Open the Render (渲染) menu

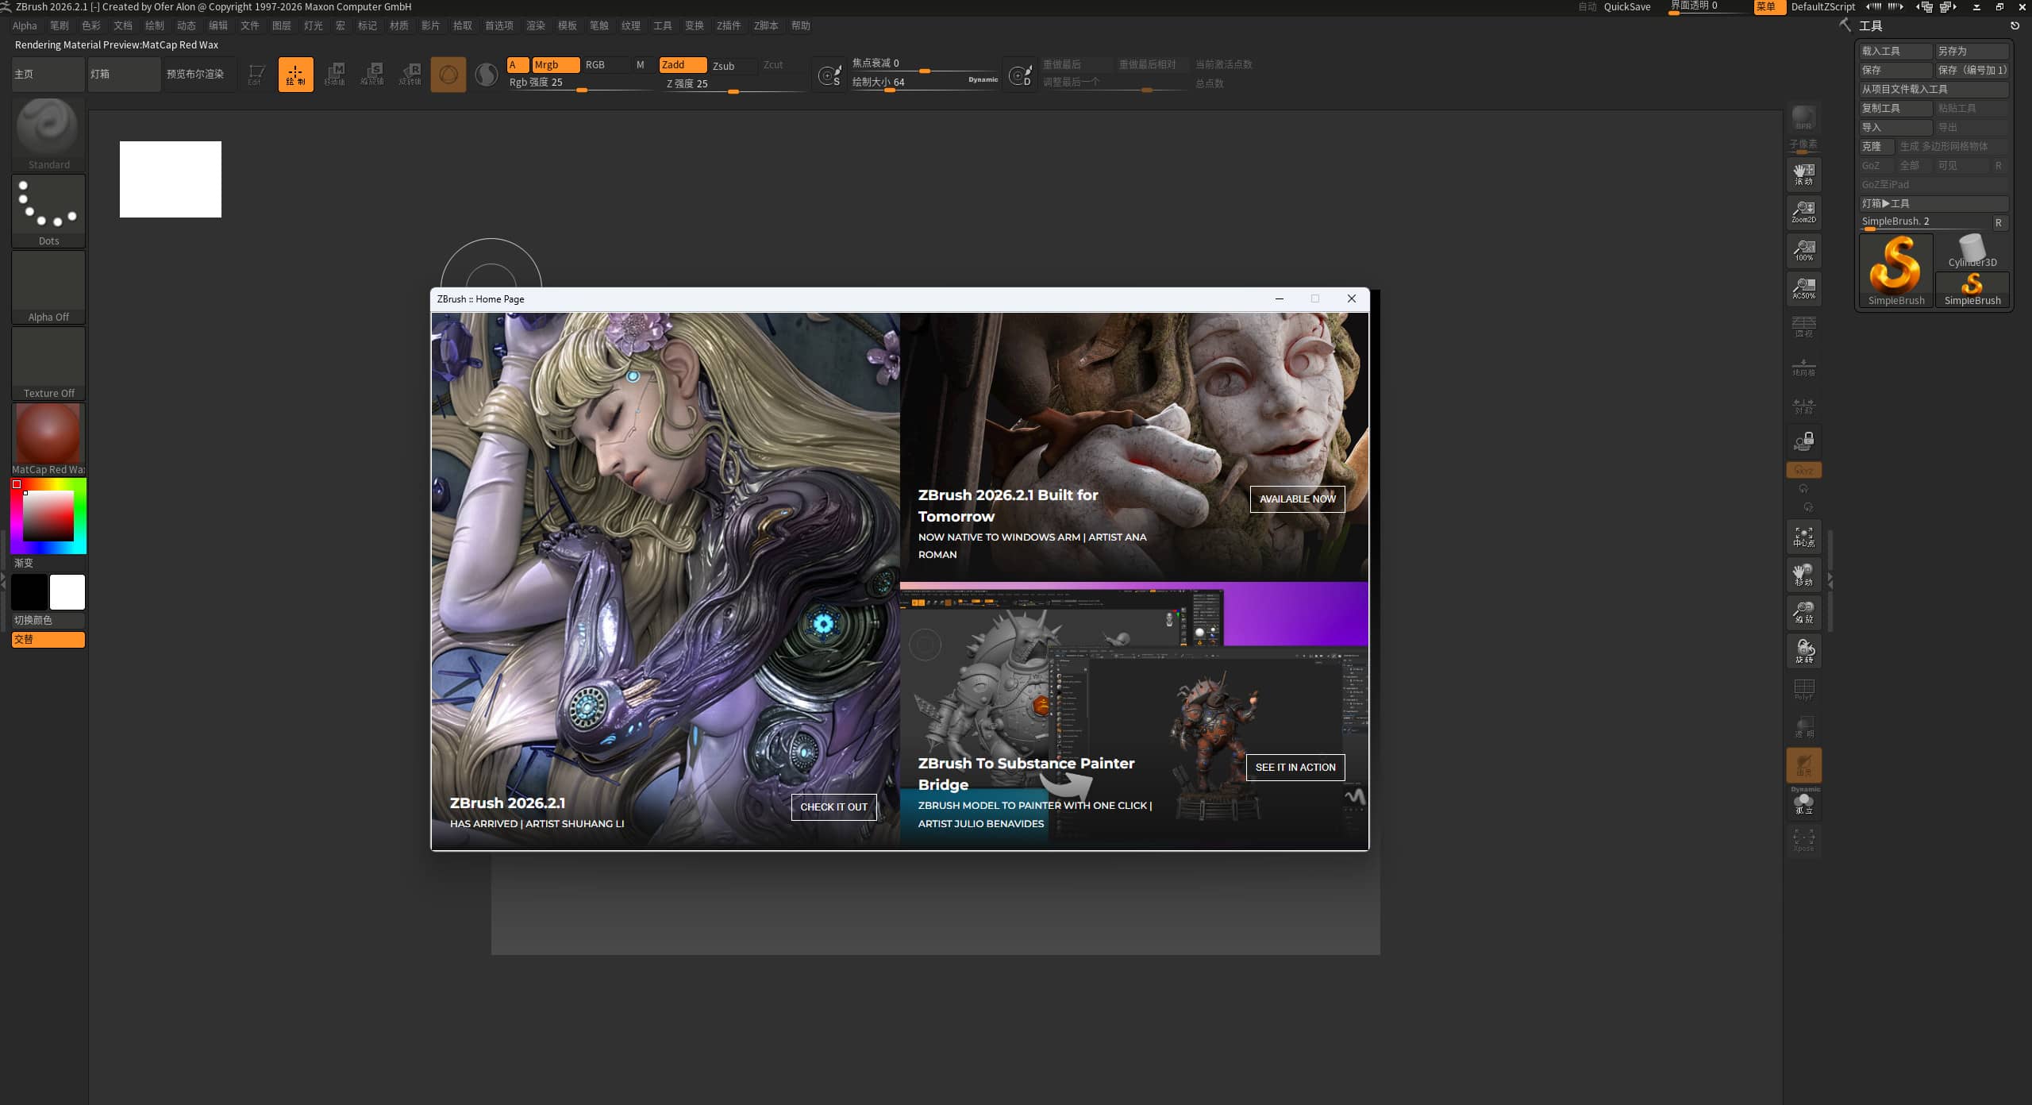click(536, 25)
